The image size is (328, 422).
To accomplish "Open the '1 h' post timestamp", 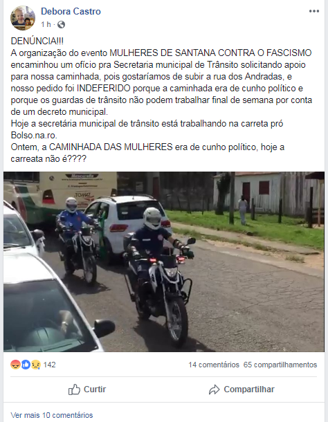I will click(x=46, y=24).
